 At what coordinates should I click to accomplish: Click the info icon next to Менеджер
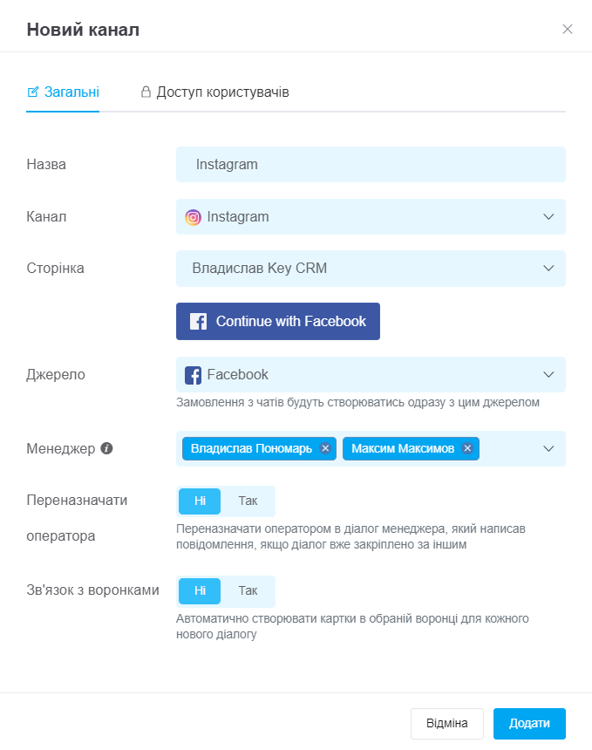pyautogui.click(x=106, y=448)
